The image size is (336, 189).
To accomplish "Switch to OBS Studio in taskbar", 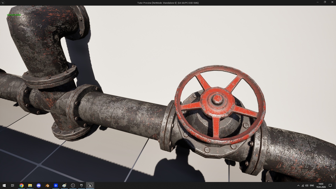I will (x=73, y=185).
